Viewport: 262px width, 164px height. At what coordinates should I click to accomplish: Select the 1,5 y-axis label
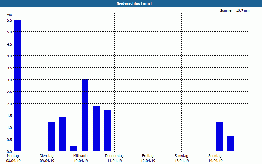[x=9, y=116]
